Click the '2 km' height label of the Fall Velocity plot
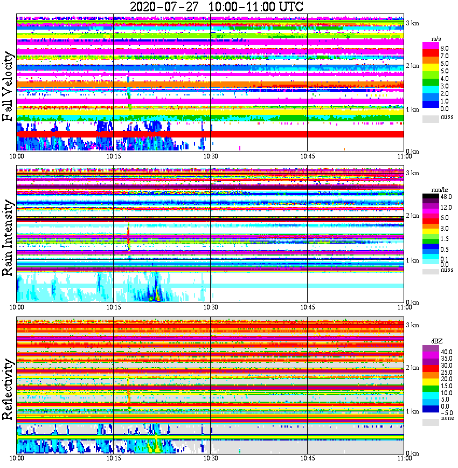The width and height of the screenshot is (458, 468). pyautogui.click(x=412, y=66)
